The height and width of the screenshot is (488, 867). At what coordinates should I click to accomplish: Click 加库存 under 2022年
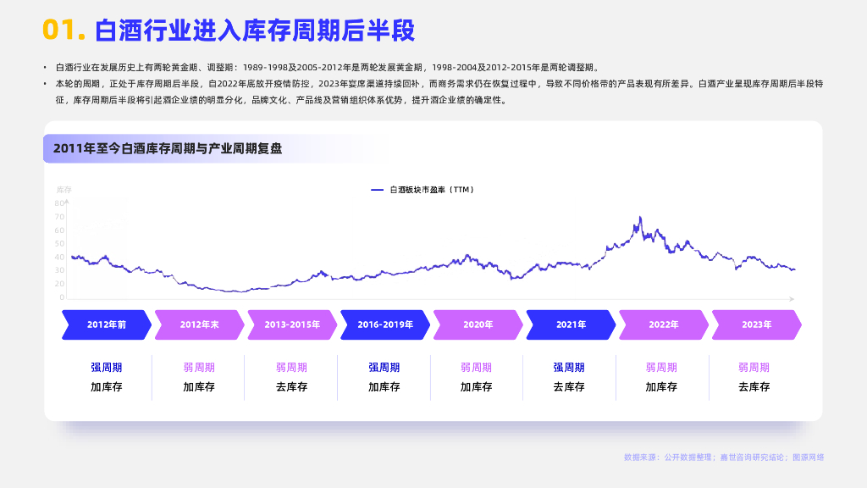pyautogui.click(x=661, y=386)
